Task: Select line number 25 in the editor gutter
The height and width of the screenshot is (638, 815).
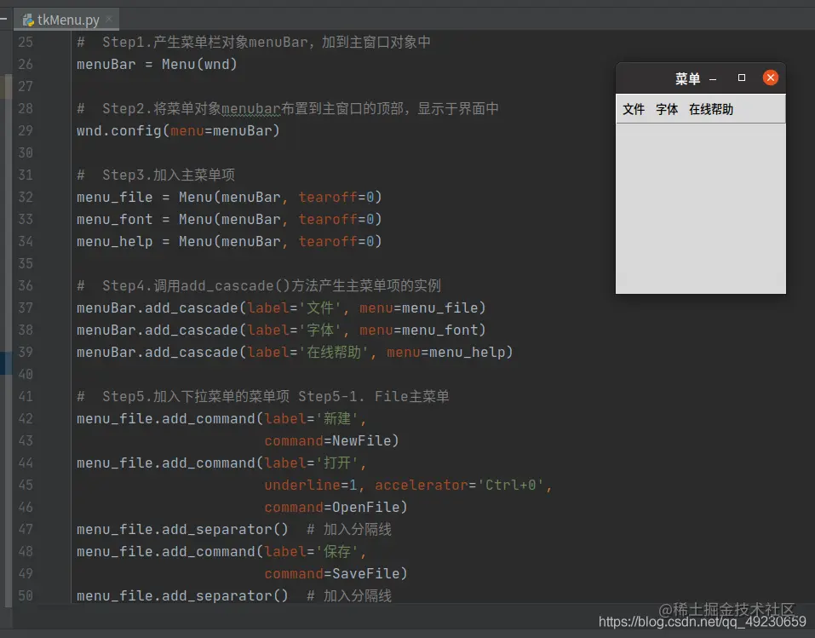Action: [x=26, y=41]
